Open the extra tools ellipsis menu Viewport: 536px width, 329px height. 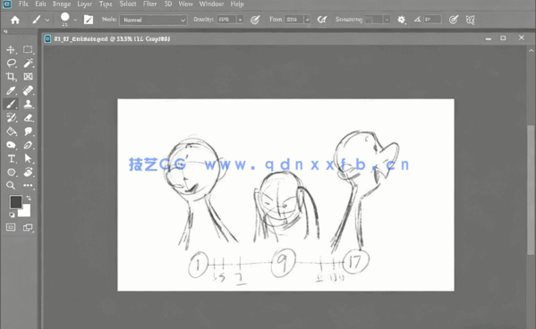pos(28,186)
